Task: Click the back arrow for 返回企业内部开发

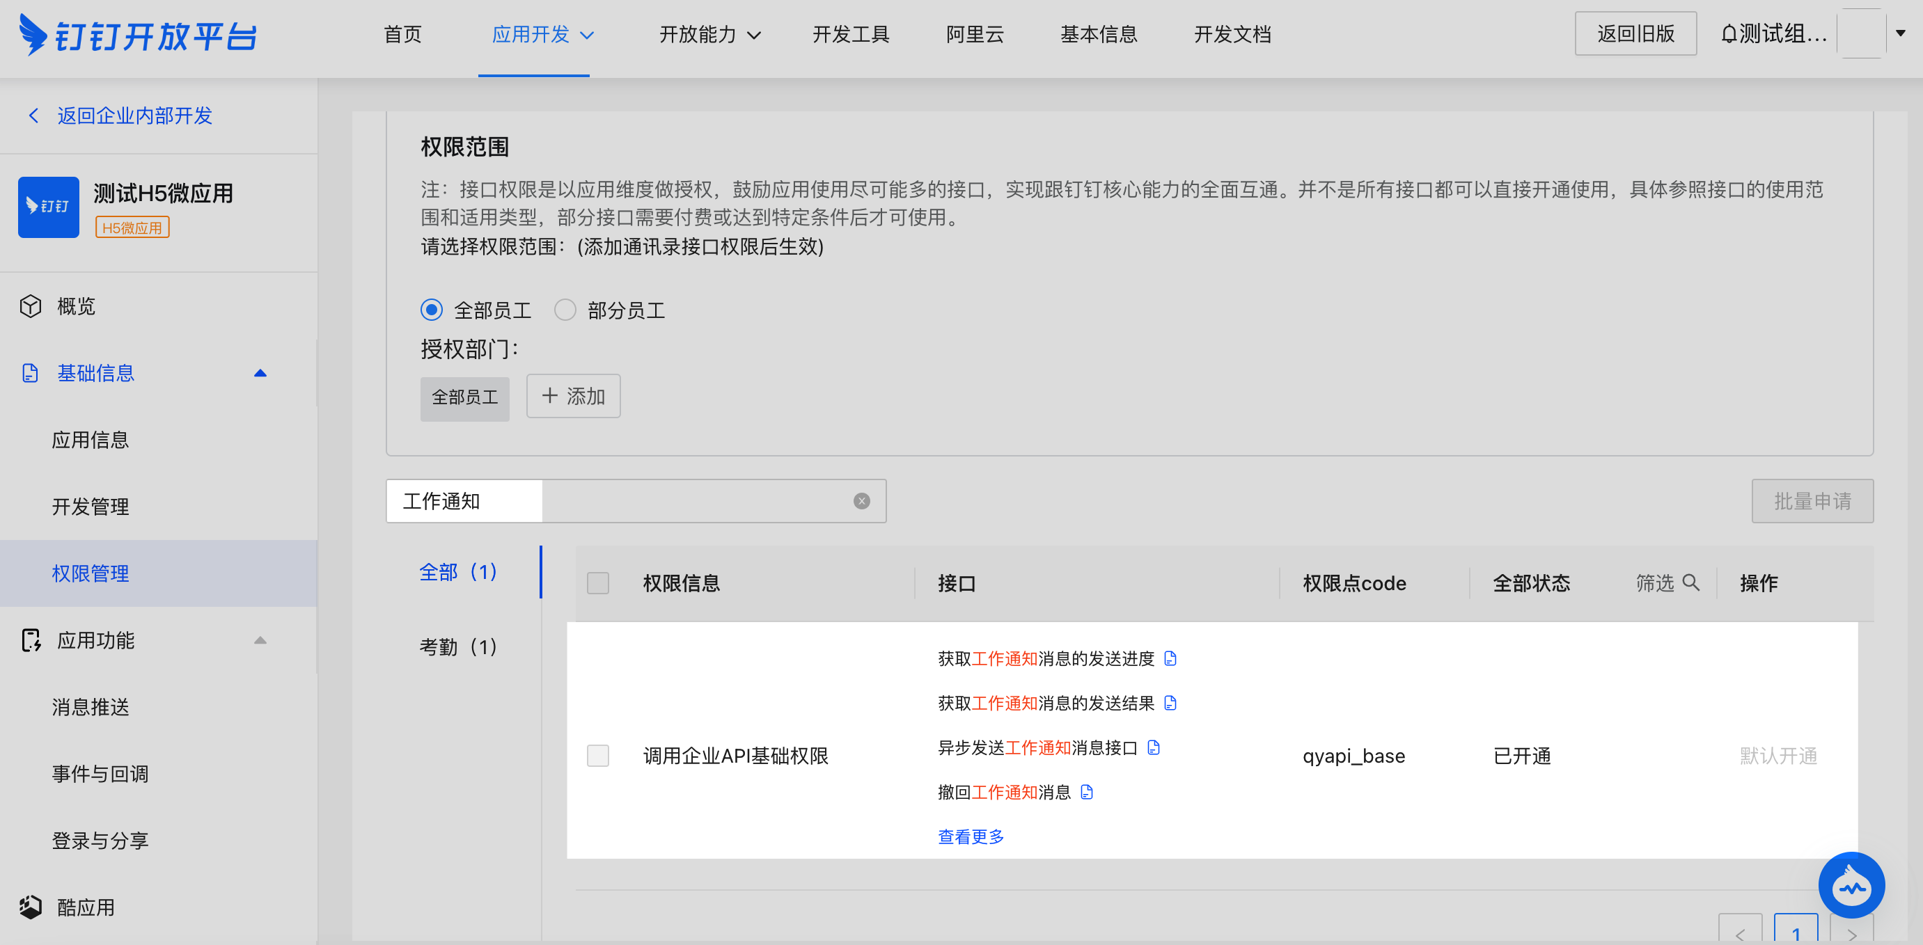Action: pos(33,116)
